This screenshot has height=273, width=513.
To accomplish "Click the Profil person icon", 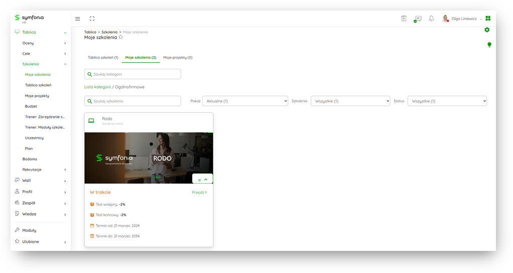I will (17, 191).
